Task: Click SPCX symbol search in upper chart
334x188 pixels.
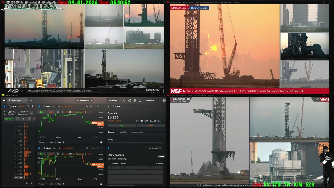Action: pos(47,107)
